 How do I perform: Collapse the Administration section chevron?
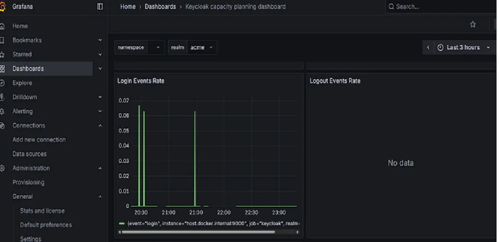[x=100, y=169]
